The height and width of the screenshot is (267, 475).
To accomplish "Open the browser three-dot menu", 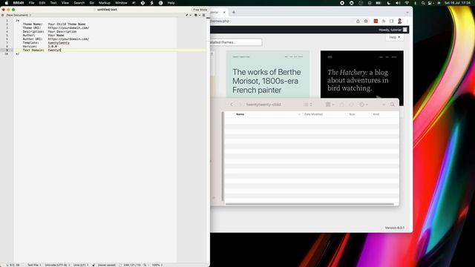I will point(407,22).
